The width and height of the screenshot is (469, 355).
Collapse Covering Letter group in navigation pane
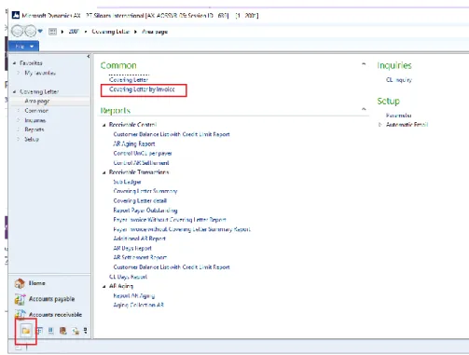tap(14, 91)
